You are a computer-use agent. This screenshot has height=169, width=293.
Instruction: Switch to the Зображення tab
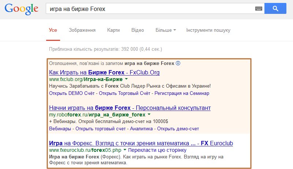point(82,30)
